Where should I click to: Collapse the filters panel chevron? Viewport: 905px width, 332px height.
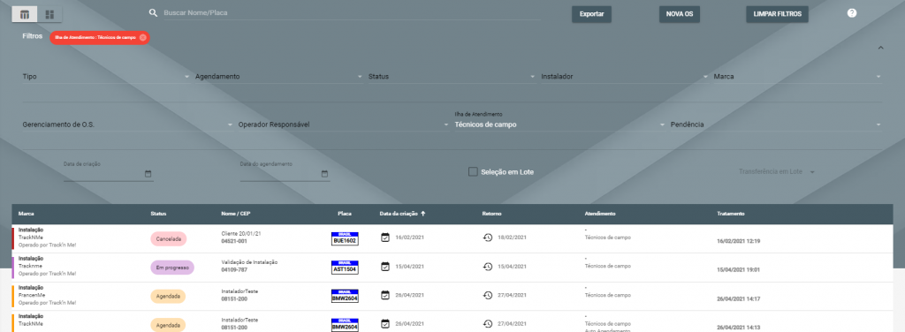coord(880,48)
